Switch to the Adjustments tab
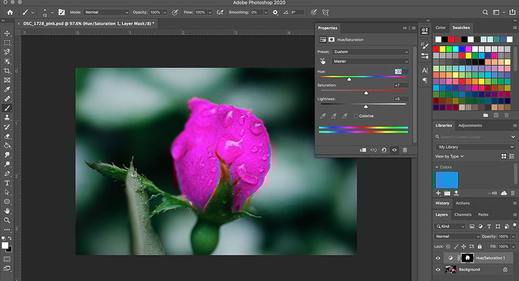 click(x=470, y=126)
